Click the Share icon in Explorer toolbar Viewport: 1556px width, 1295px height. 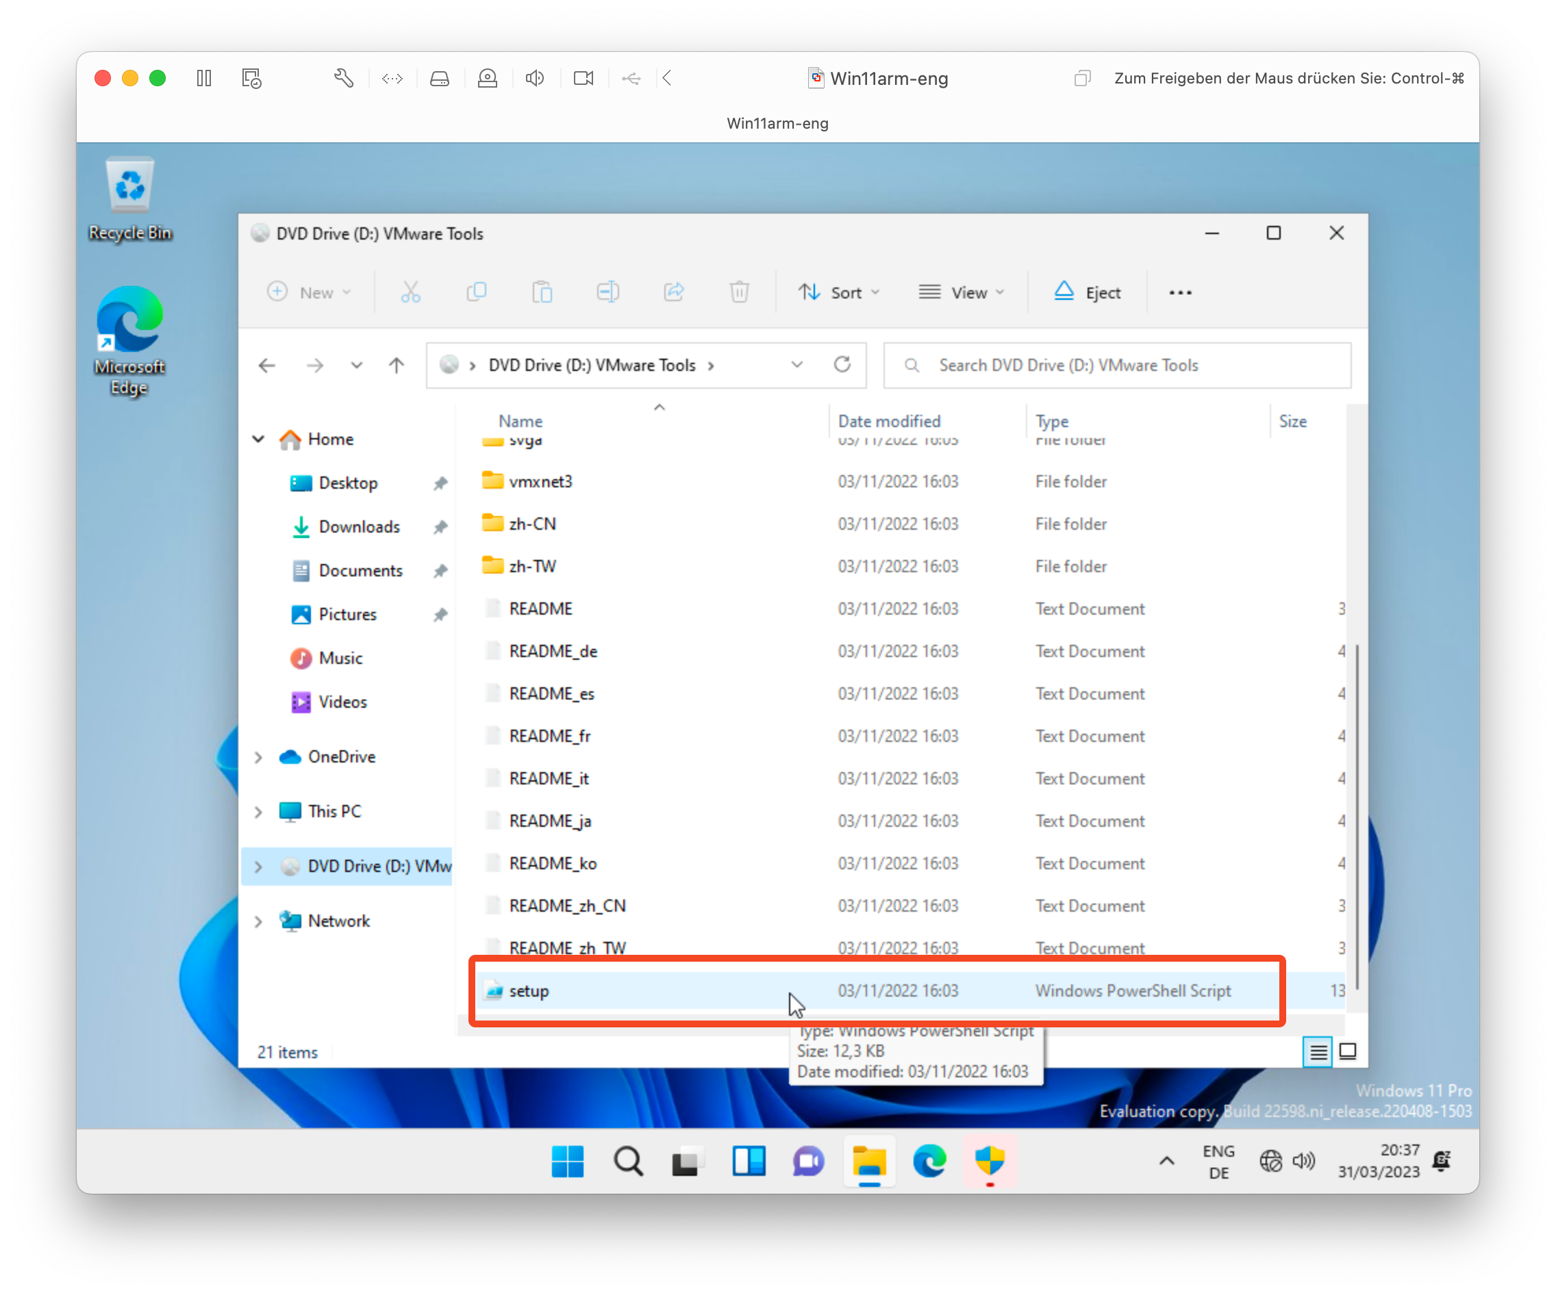pos(673,292)
